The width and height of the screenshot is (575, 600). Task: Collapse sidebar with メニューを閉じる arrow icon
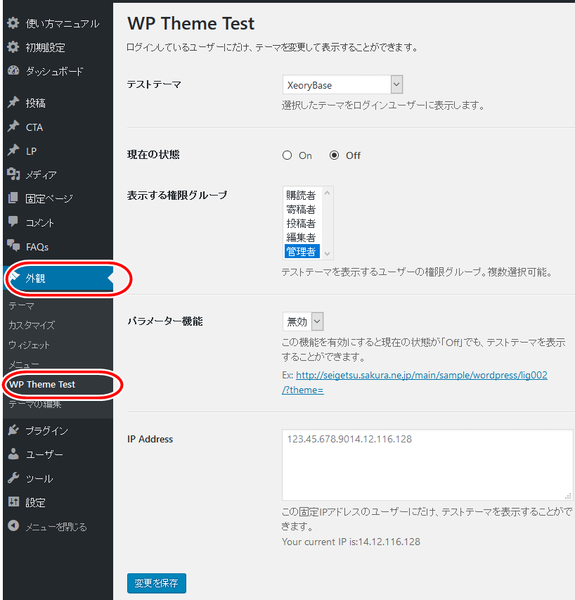pos(13,525)
